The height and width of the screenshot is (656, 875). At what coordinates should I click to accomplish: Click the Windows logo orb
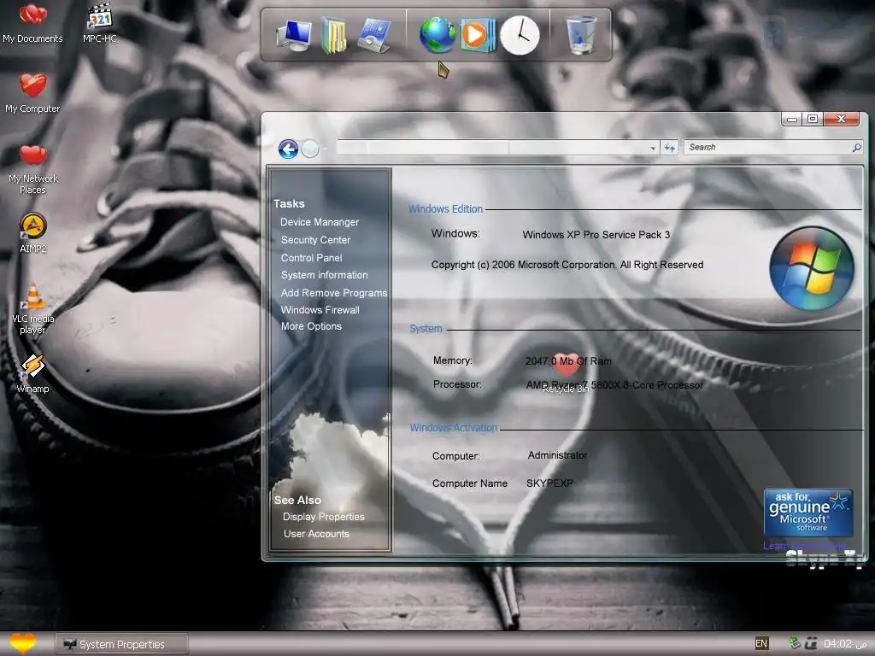812,267
